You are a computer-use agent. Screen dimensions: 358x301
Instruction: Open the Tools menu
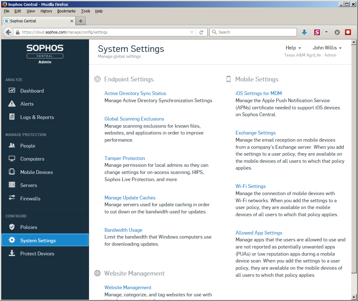[85, 11]
